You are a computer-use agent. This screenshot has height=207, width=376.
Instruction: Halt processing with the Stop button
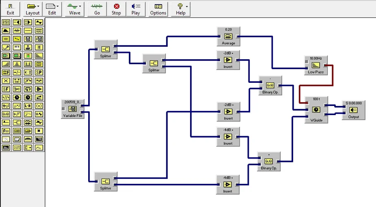116,10
